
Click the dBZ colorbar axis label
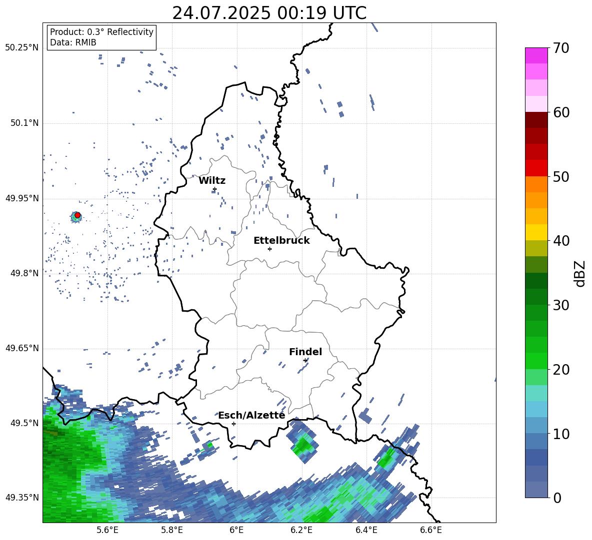coord(580,273)
